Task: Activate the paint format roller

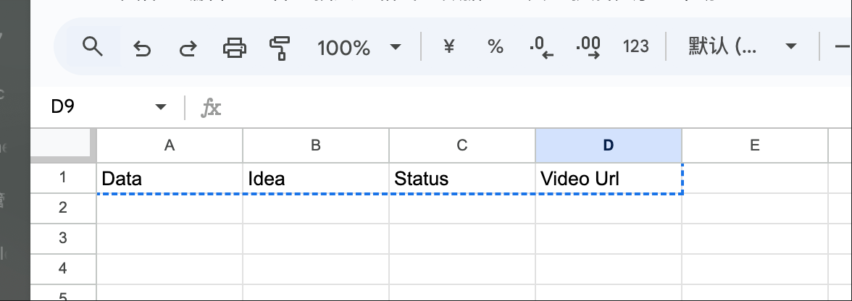Action: point(280,48)
